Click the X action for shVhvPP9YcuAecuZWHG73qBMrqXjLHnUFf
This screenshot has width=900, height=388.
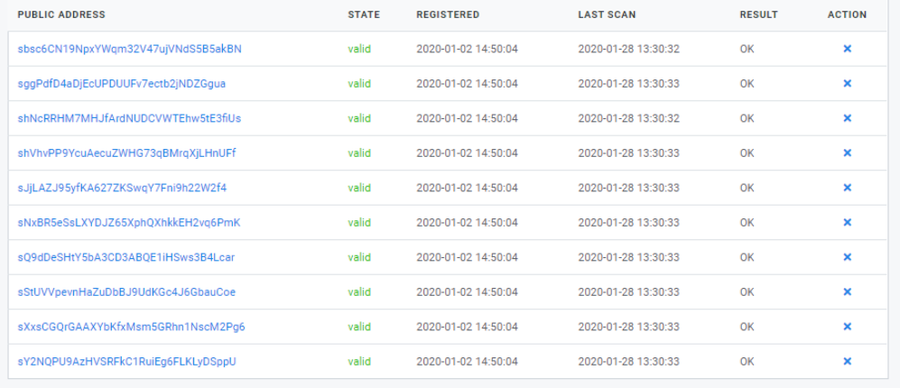tap(847, 152)
